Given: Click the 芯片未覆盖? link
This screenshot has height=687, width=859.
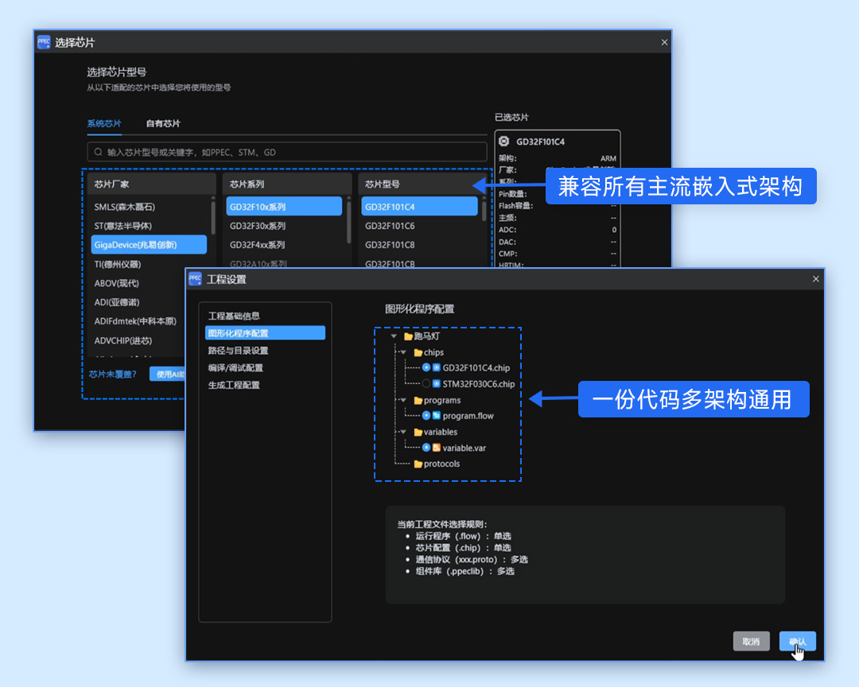Looking at the screenshot, I should 112,375.
